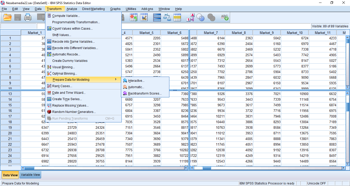Viewport: 350px width, 186px height.
Task: Select row header 19 in the data grid
Action: coord(10,127)
